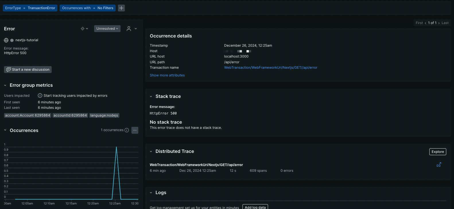The height and width of the screenshot is (209, 454).
Task: Click the Add log data button
Action: (255, 207)
